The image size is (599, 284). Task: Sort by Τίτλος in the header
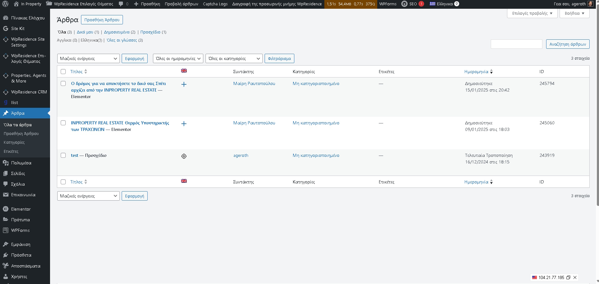coord(79,72)
